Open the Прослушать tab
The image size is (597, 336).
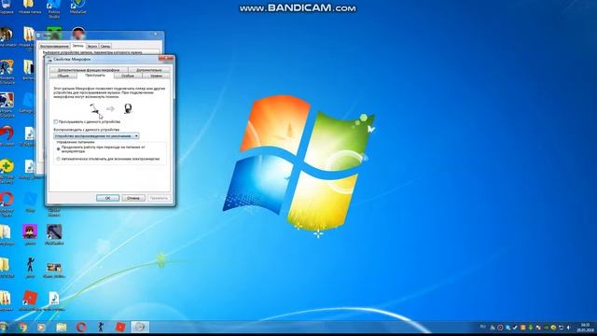pos(95,76)
